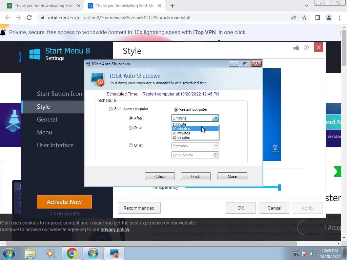Choose '1 minute' from dropdown list
The height and width of the screenshot is (260, 347).
coord(195,124)
